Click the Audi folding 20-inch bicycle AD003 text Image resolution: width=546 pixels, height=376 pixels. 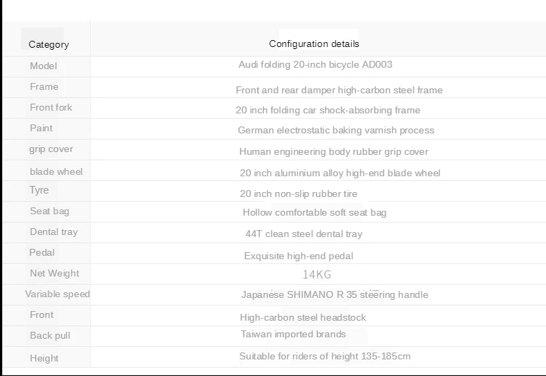pyautogui.click(x=315, y=64)
